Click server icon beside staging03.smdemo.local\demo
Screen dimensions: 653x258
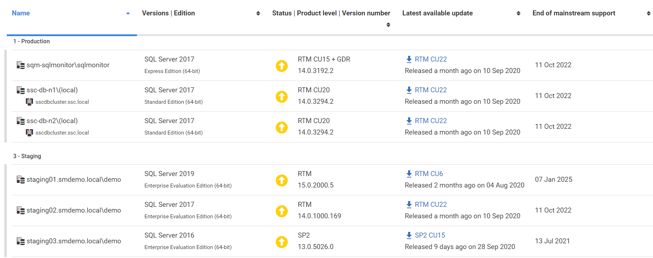point(21,241)
